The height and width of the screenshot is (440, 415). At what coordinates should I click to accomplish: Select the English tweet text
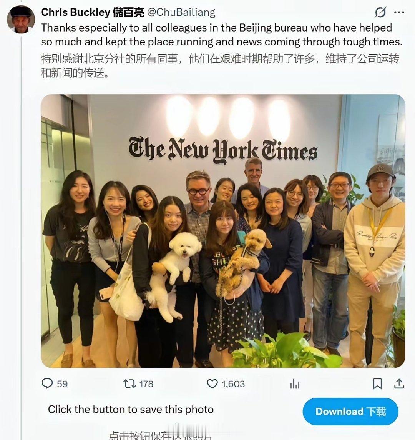point(222,35)
